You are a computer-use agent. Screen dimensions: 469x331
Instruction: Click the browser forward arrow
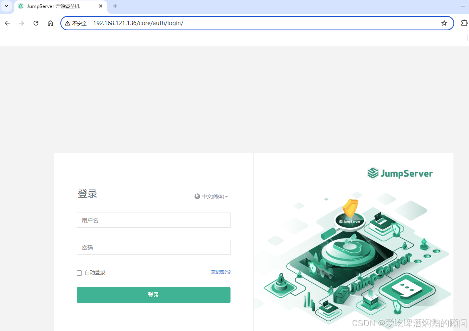tap(22, 23)
